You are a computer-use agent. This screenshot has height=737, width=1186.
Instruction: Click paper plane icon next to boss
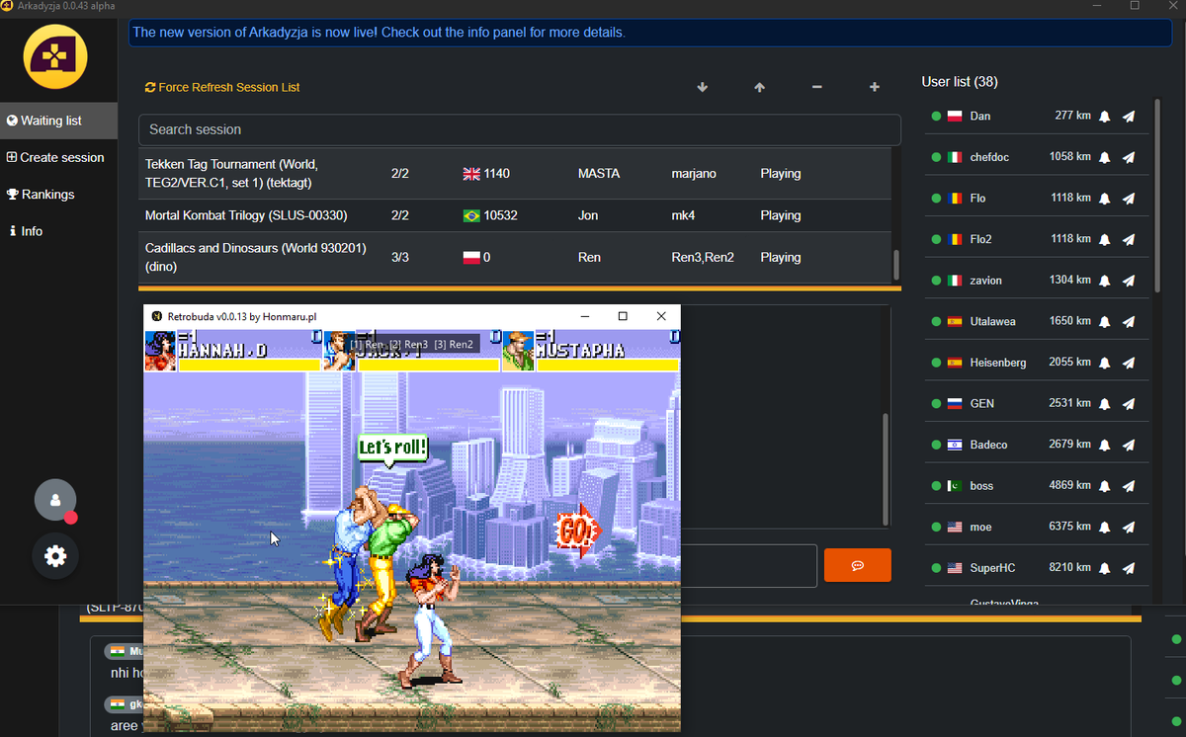[1129, 486]
